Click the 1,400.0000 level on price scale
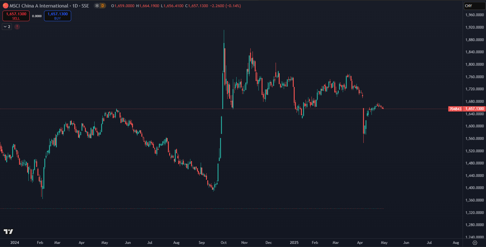Viewport: 486px width, 247px height. coord(474,188)
